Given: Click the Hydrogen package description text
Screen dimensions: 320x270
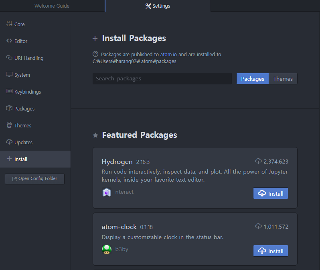Looking at the screenshot, I should tap(195, 176).
